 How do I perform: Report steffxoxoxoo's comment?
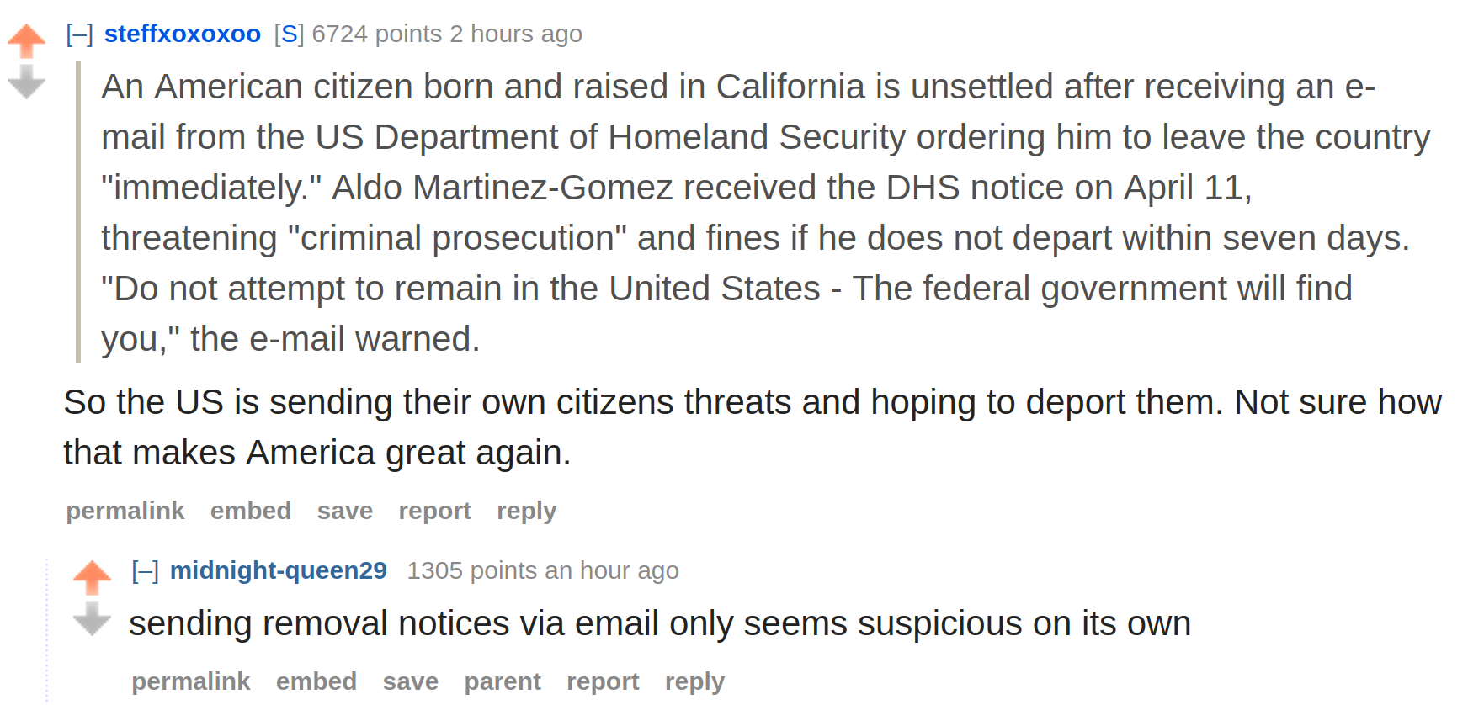pyautogui.click(x=435, y=511)
